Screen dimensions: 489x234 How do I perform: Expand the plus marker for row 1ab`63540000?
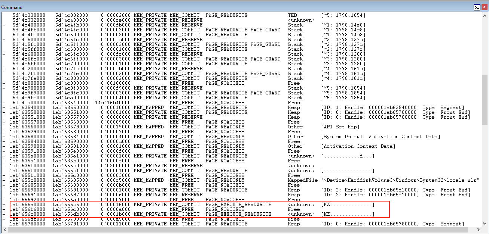coord(4,107)
